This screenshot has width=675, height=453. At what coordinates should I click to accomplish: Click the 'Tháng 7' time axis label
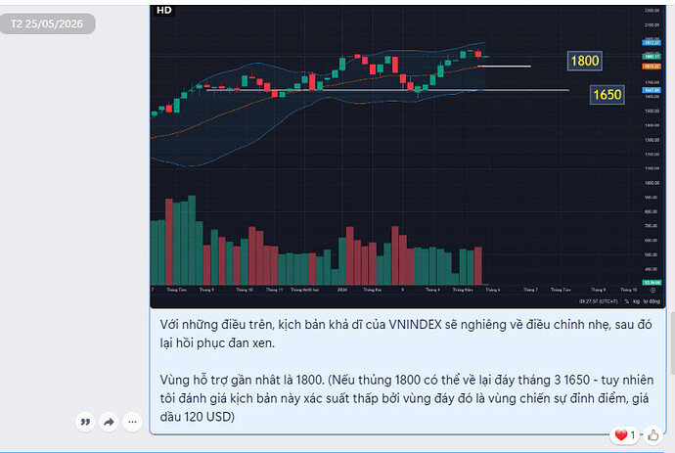tap(530, 290)
